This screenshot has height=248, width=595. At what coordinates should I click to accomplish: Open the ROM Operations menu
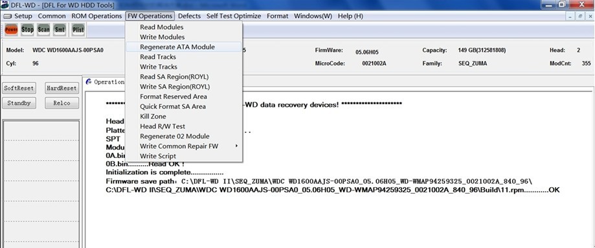[96, 16]
